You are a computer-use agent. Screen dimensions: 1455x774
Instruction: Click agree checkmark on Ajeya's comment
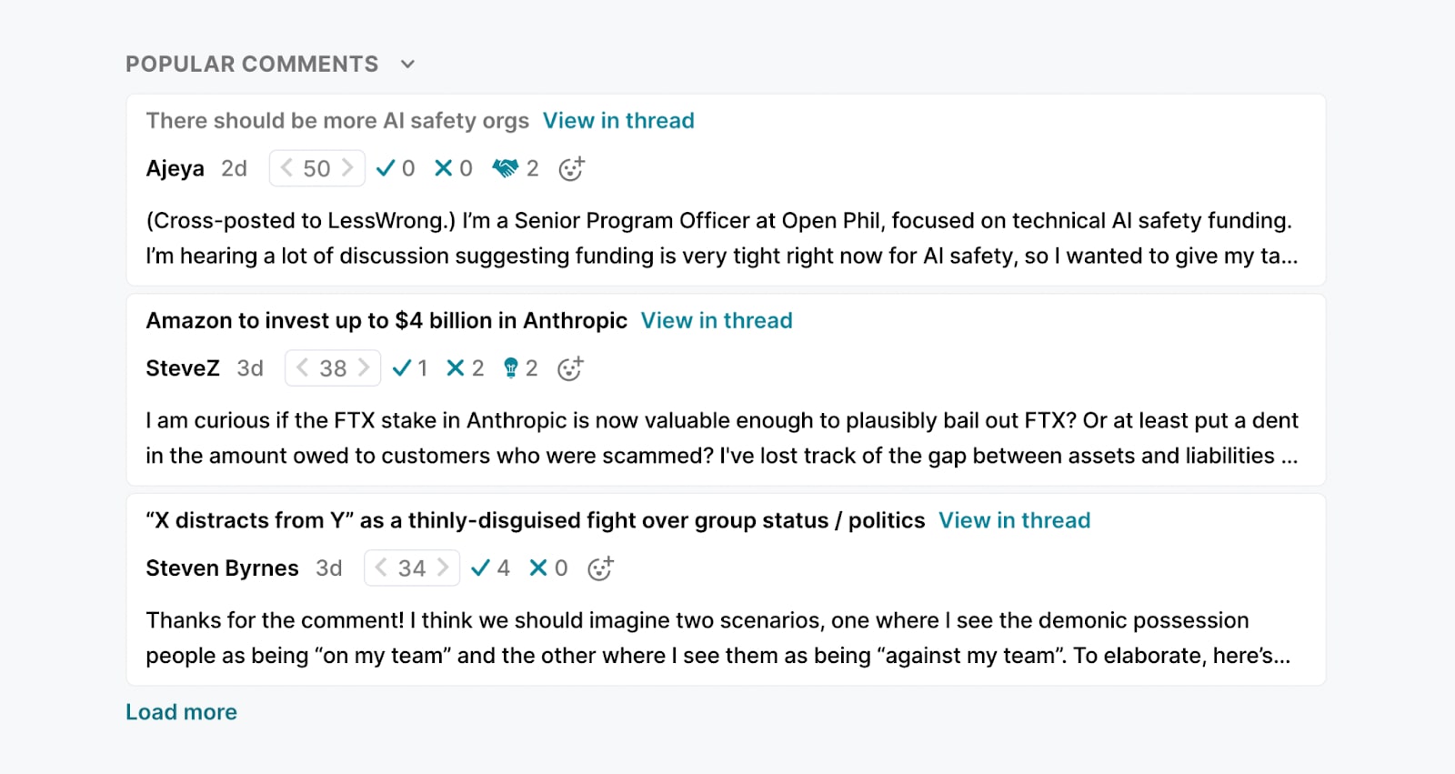point(386,168)
